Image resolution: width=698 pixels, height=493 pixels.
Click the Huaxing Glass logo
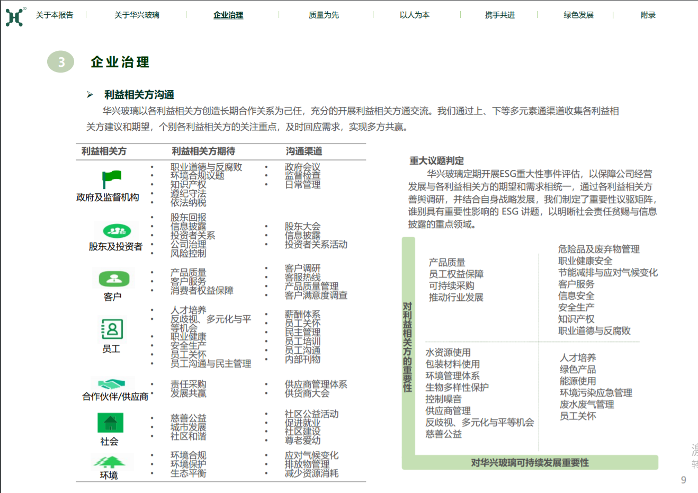(15, 16)
